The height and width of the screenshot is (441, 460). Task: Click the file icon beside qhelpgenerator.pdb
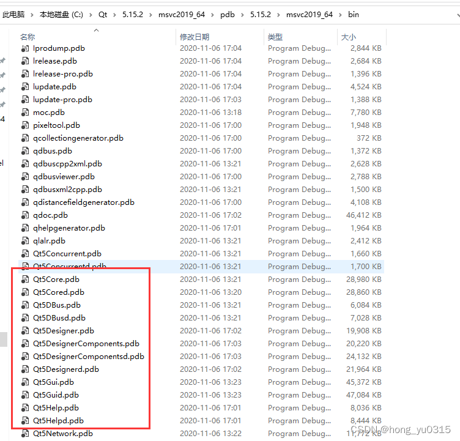[x=25, y=228]
